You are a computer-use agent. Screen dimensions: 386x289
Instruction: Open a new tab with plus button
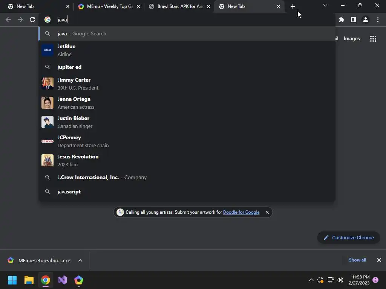293,6
